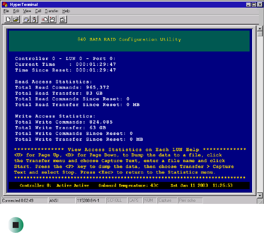
Task: Click the '115200 8-N-1' status bar entry
Action: coord(91,200)
